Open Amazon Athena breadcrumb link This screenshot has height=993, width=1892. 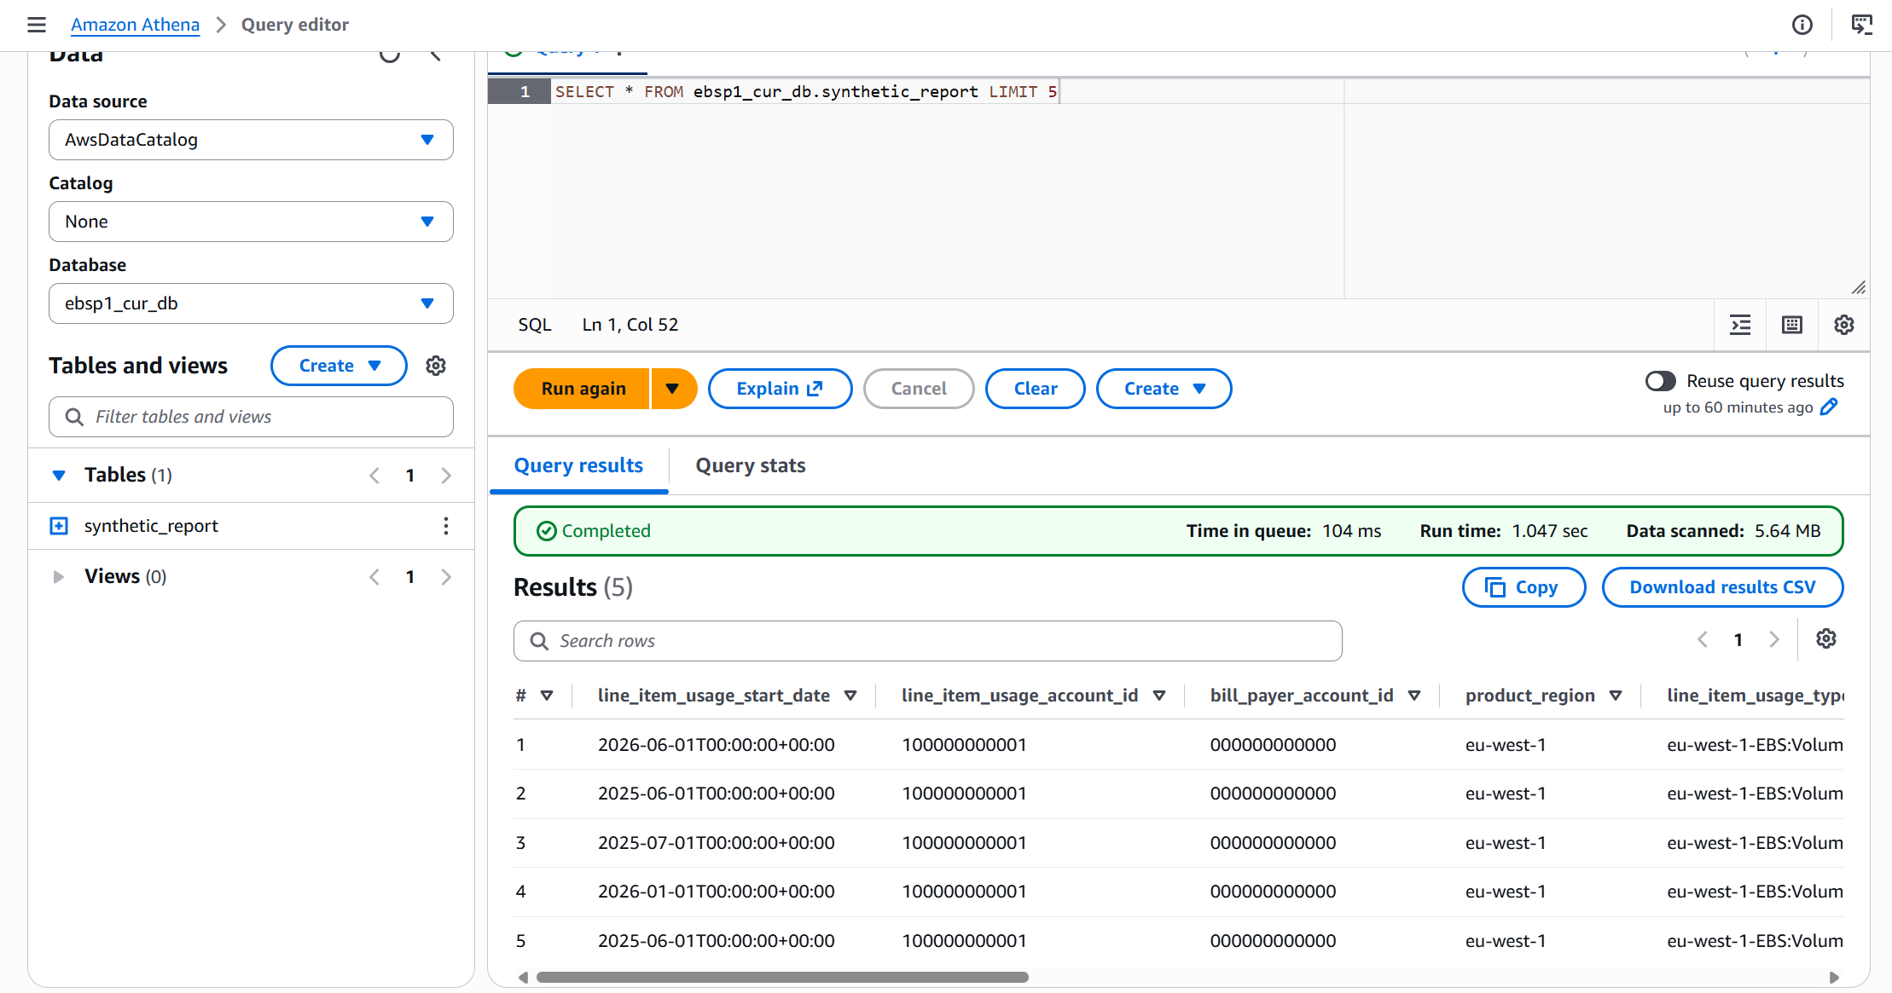(135, 25)
